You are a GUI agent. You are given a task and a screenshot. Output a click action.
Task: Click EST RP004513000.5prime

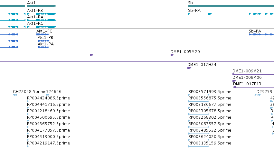48,137
